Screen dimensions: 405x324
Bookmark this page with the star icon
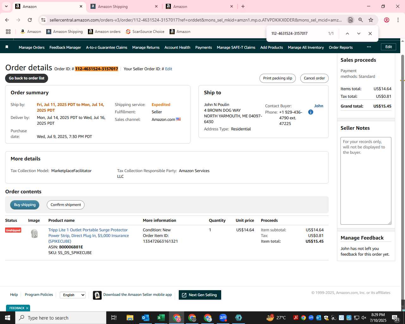(x=371, y=20)
